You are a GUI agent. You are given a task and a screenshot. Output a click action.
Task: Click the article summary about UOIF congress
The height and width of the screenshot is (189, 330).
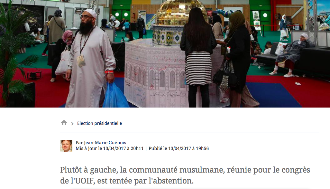(185, 175)
